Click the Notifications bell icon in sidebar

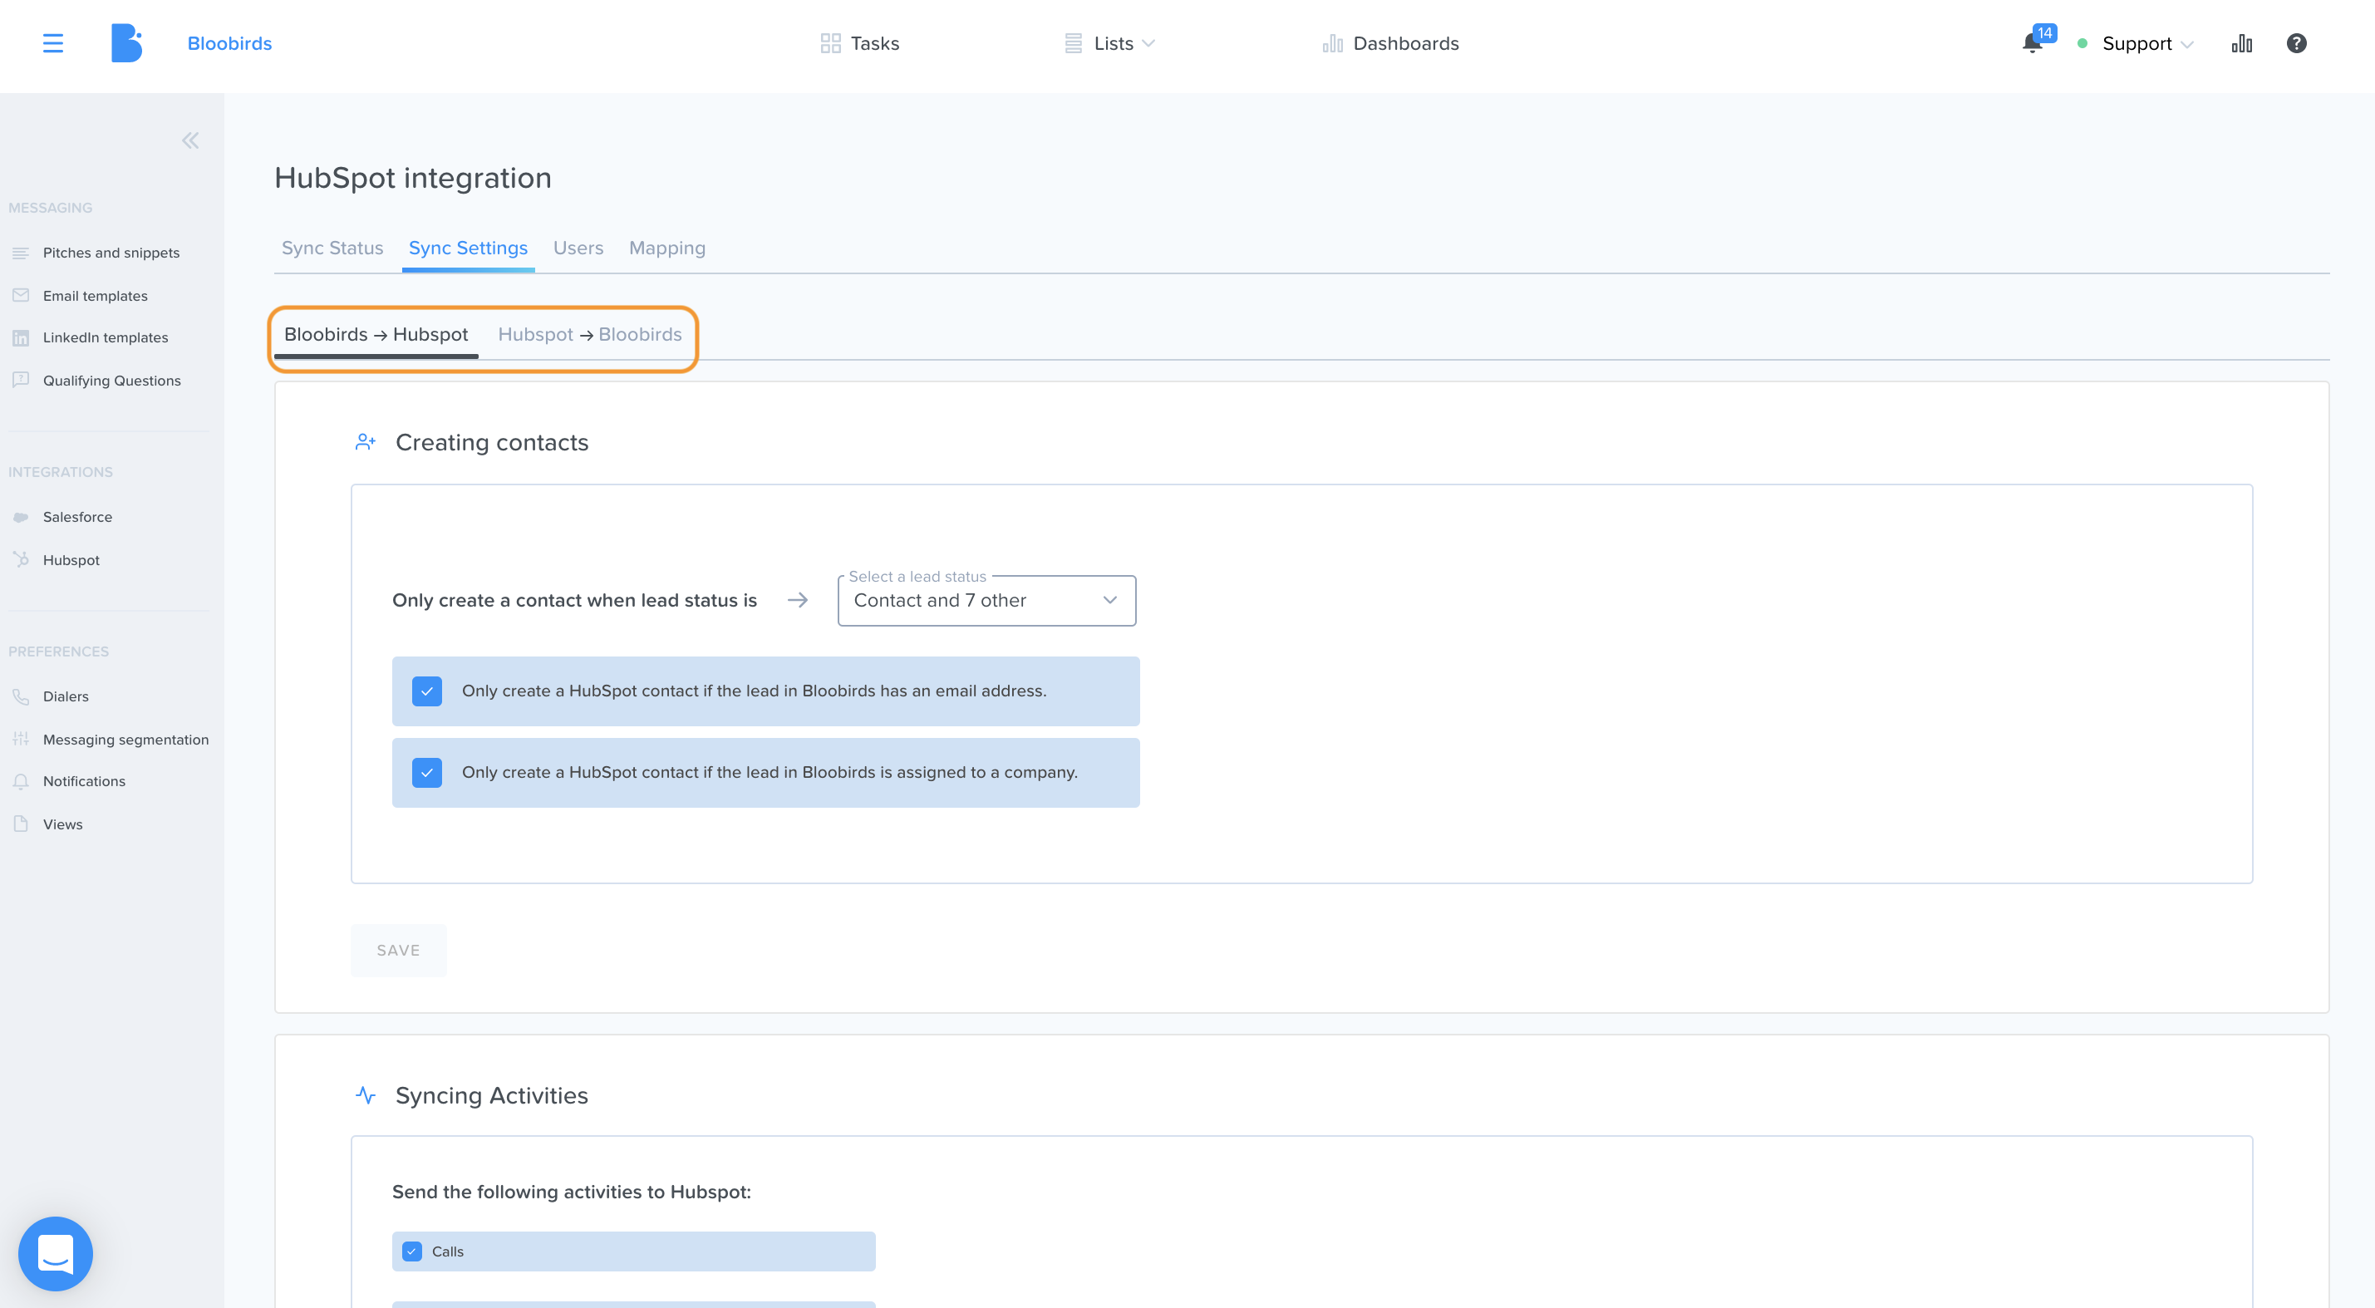[20, 781]
